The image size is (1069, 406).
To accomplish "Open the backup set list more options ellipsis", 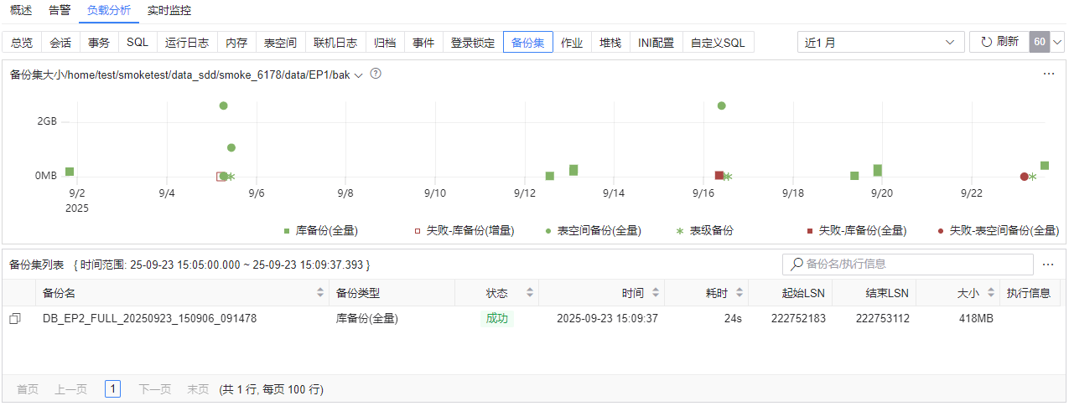I will click(x=1048, y=265).
